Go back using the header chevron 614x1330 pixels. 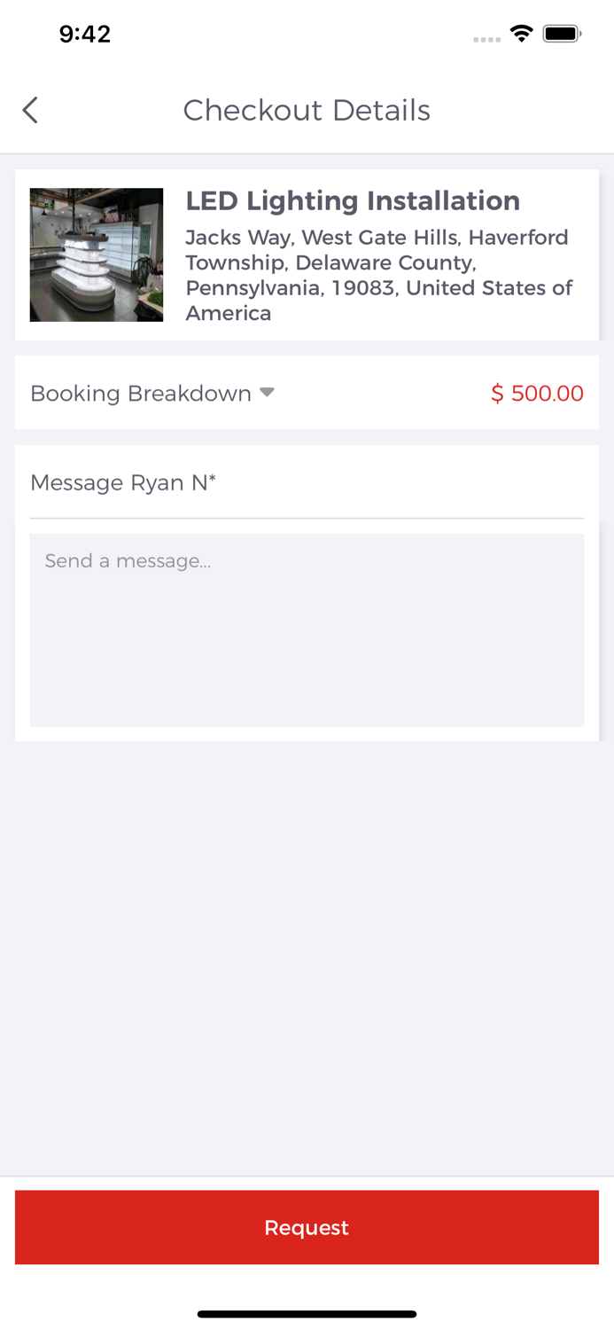[30, 110]
